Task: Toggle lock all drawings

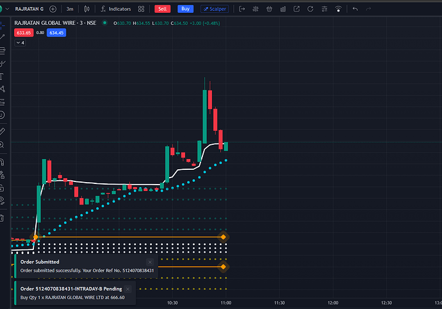Action: pos(3,188)
